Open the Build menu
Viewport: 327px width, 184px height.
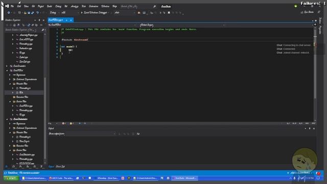coord(50,7)
